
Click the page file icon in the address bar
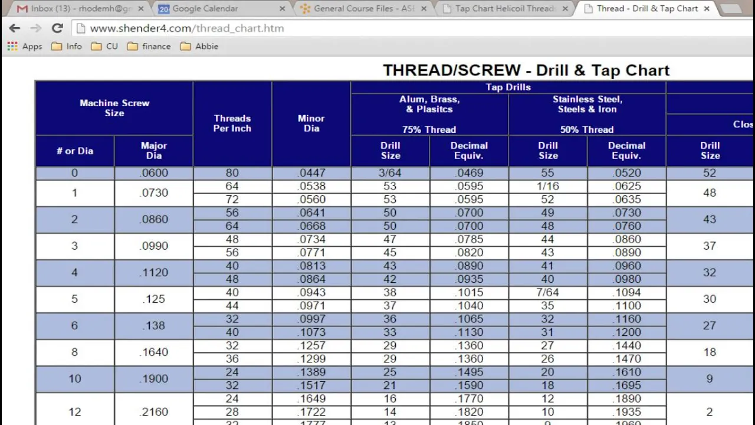[x=81, y=28]
